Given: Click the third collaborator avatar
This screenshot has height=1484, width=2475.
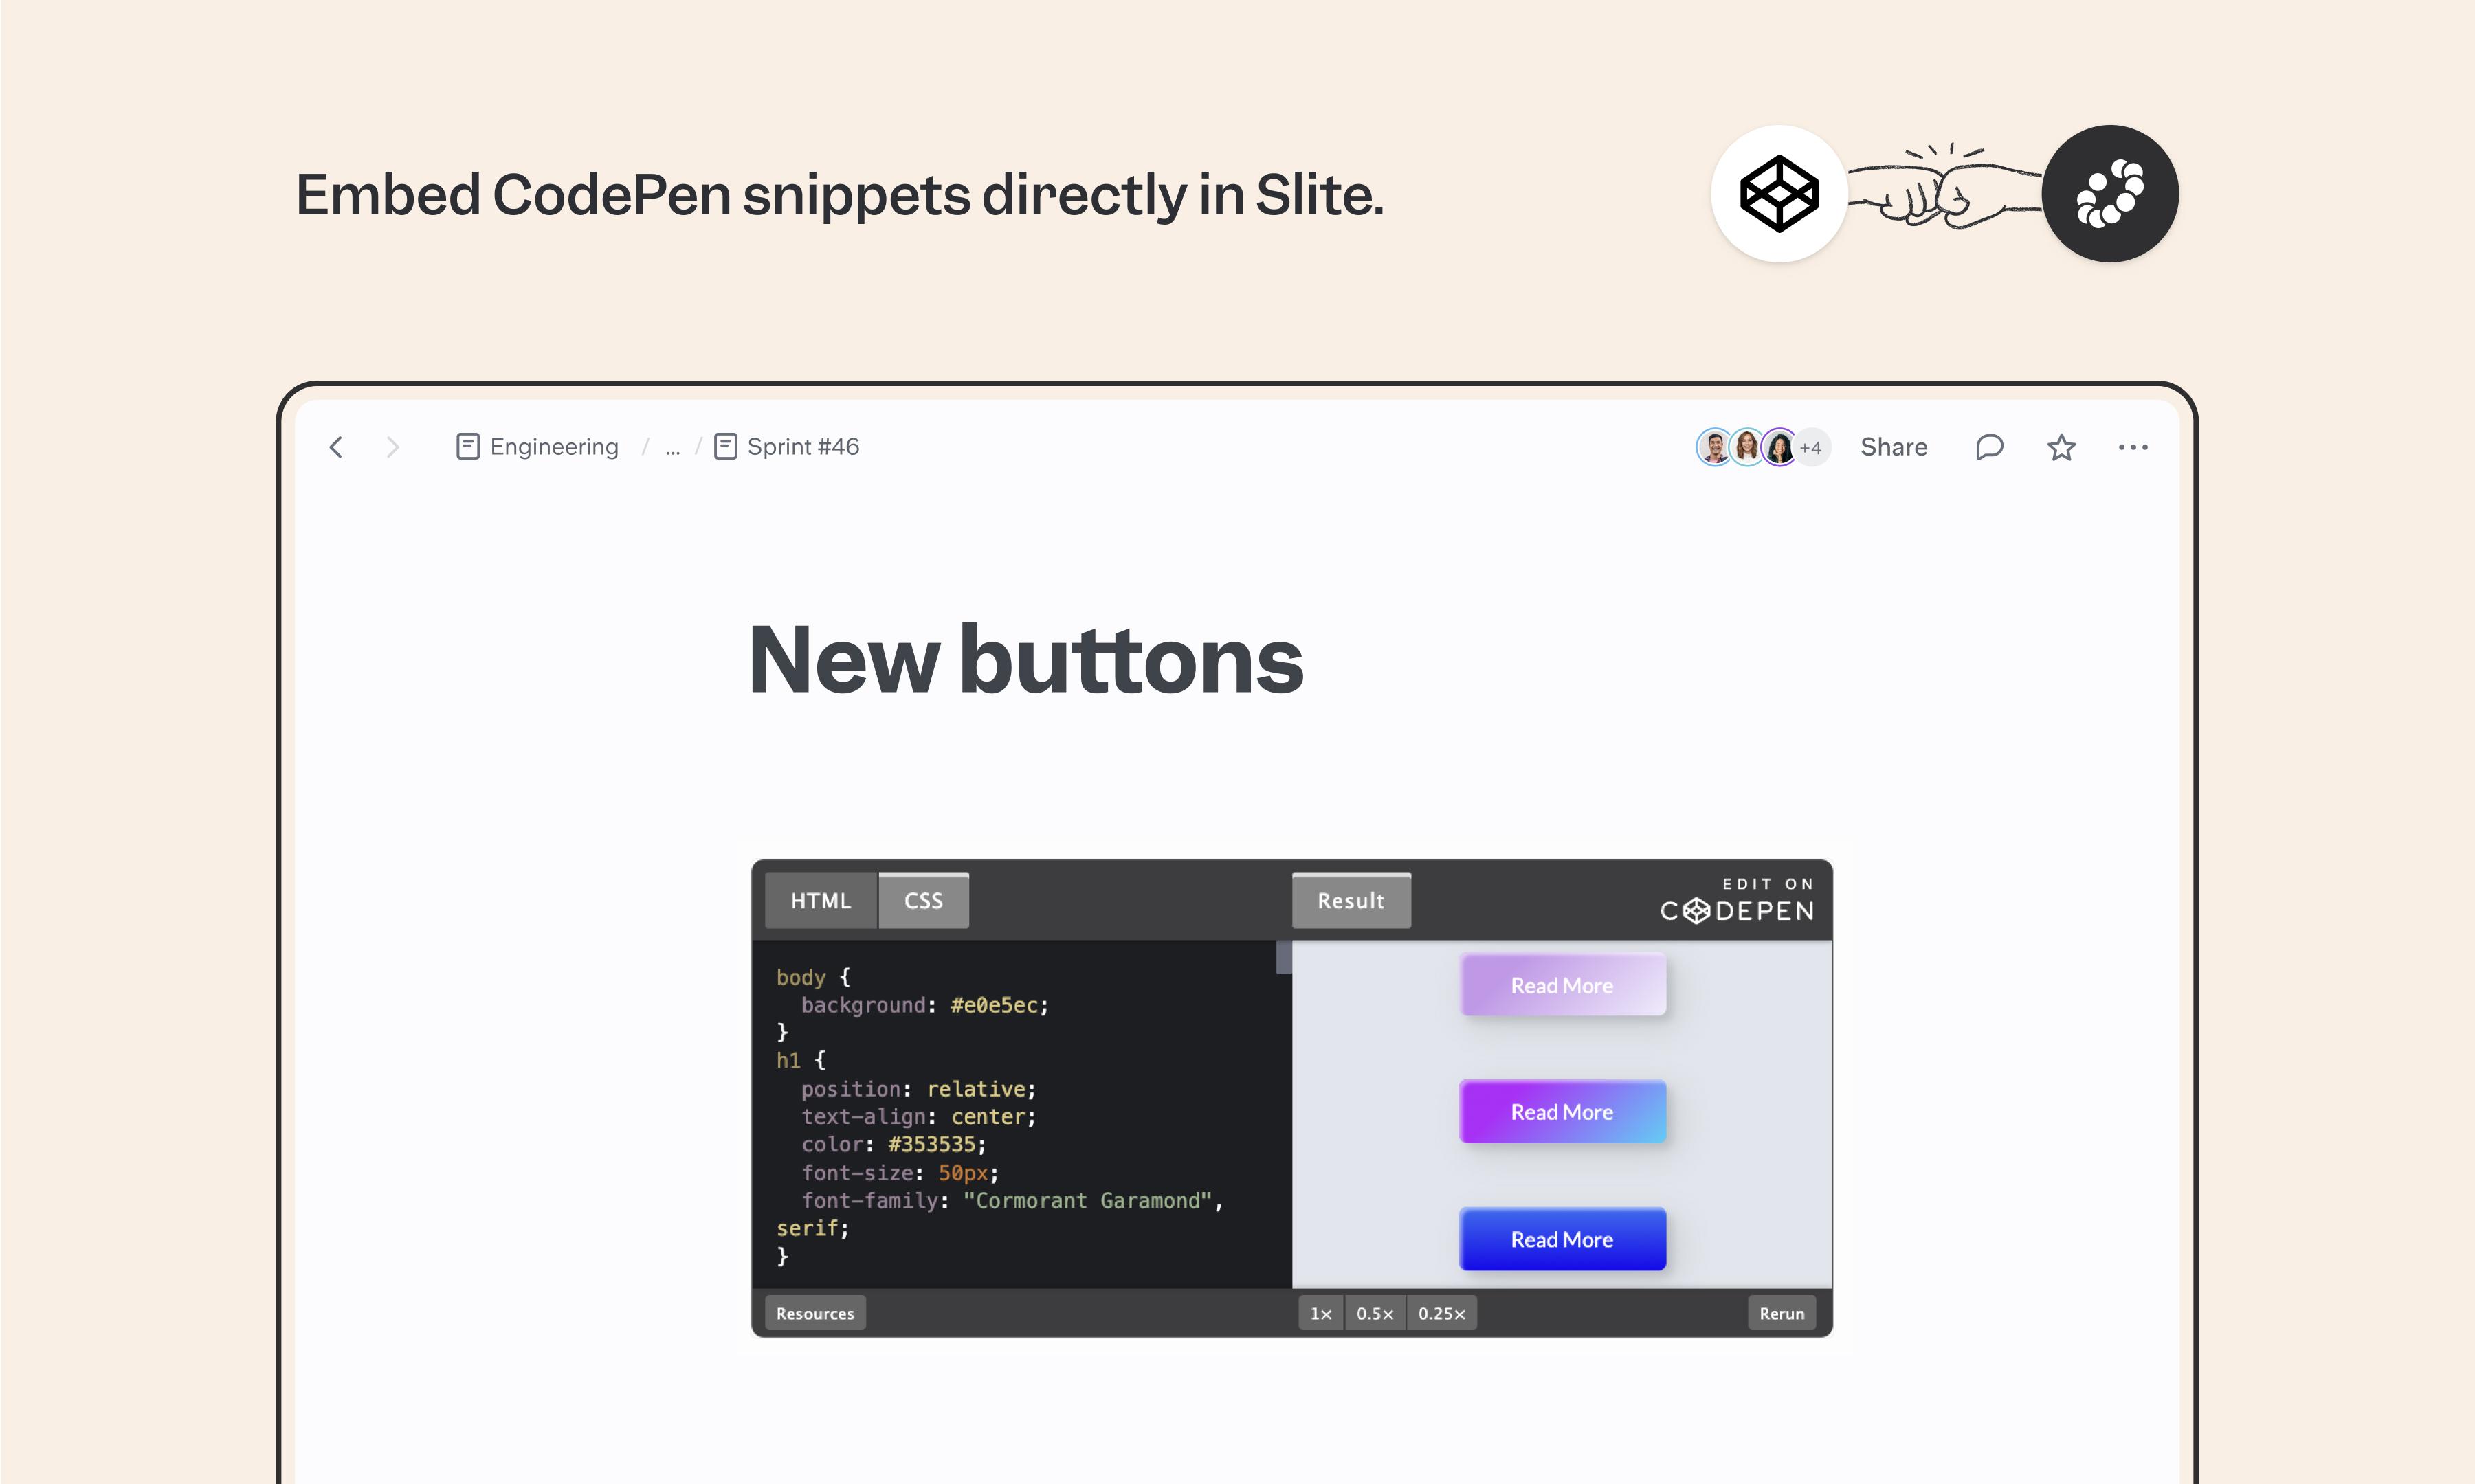Looking at the screenshot, I should (1779, 447).
